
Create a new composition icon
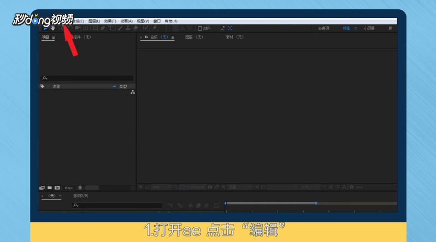(x=57, y=188)
